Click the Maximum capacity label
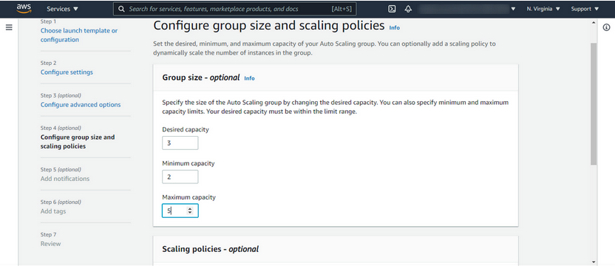 pyautogui.click(x=188, y=197)
